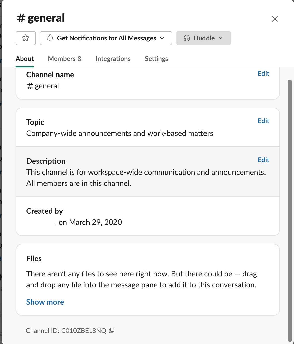Click the description text about workspace-wide communication
The width and height of the screenshot is (294, 344).
146,178
